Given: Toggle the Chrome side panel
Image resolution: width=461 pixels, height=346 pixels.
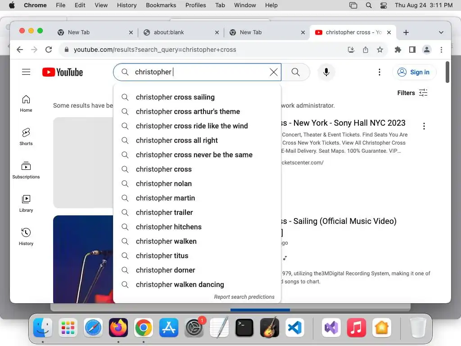Looking at the screenshot, I should point(412,50).
